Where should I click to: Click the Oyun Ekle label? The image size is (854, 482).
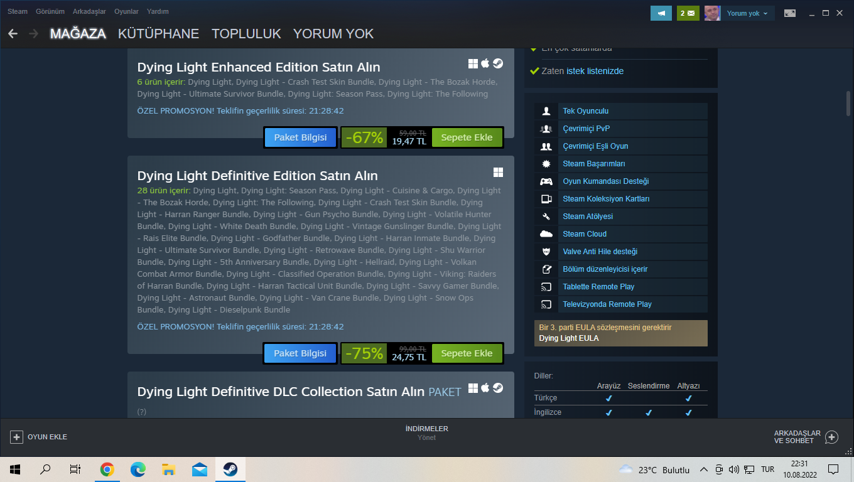click(x=47, y=437)
